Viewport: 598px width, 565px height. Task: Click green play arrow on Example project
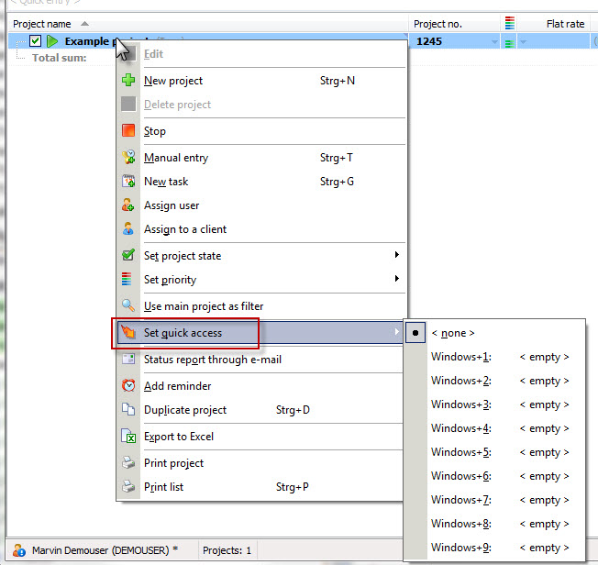pyautogui.click(x=52, y=41)
